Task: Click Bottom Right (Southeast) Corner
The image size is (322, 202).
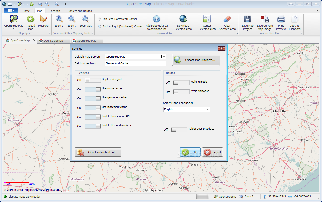Action: pos(120,26)
